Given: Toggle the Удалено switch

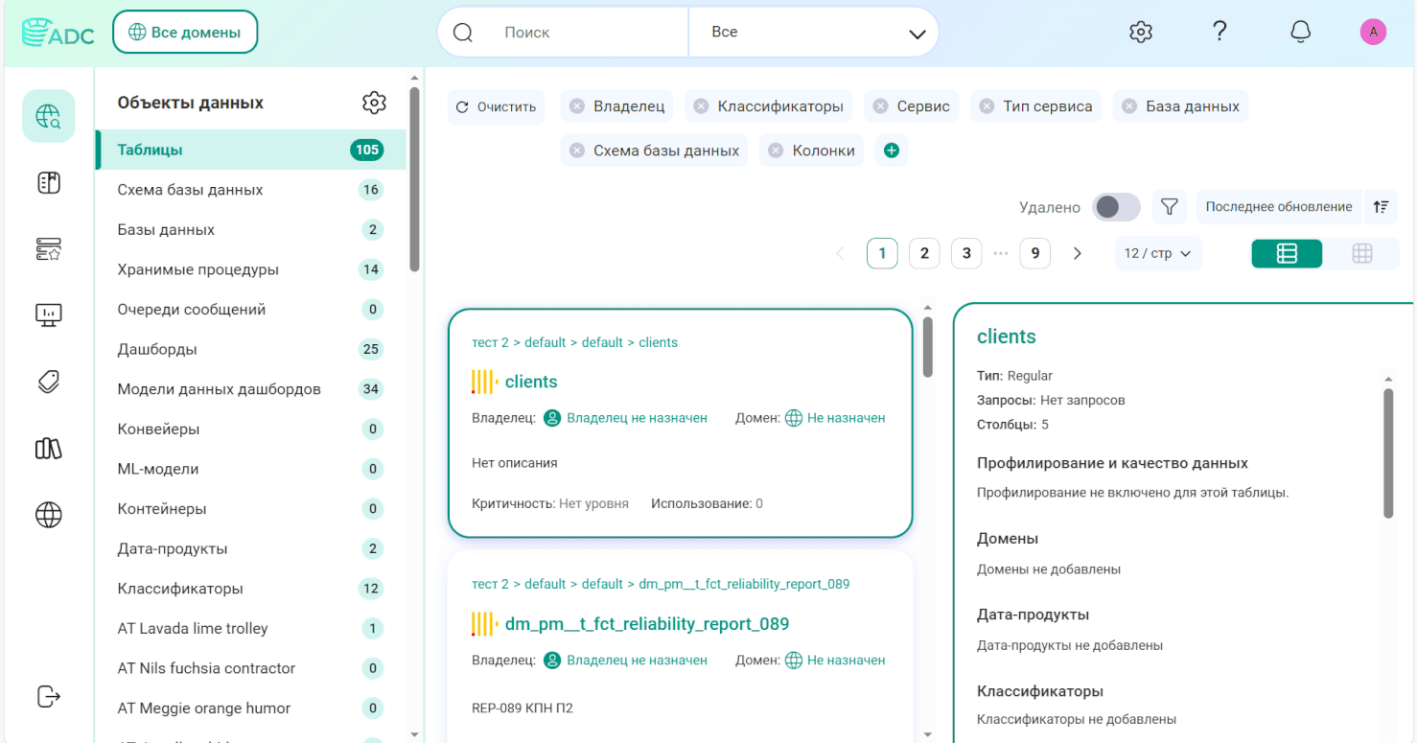Looking at the screenshot, I should 1117,207.
